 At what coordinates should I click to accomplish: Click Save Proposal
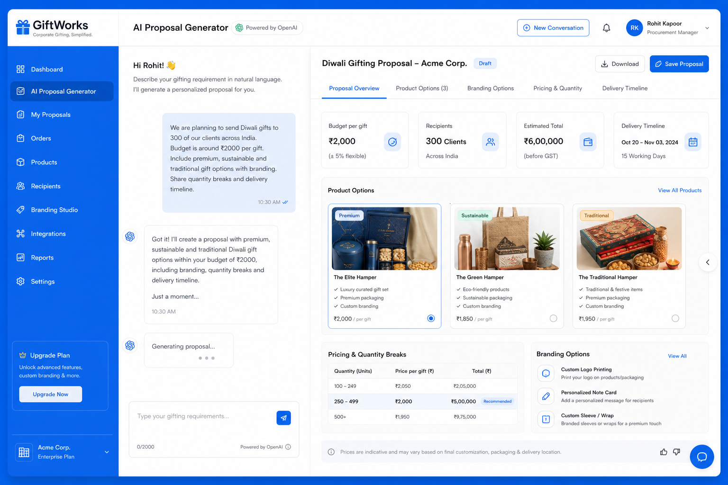(679, 64)
